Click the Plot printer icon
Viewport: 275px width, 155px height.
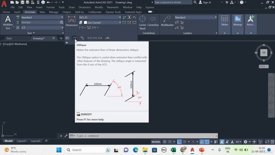click(x=43, y=2)
